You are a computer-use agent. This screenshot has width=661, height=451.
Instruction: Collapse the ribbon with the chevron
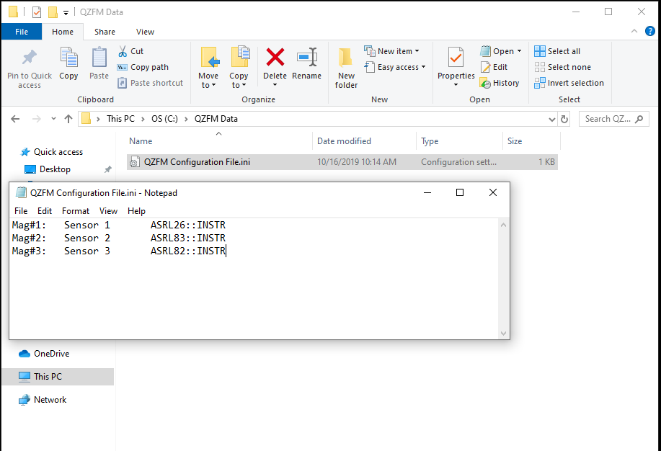(634, 31)
